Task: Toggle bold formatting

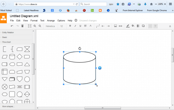Action: click(70, 26)
